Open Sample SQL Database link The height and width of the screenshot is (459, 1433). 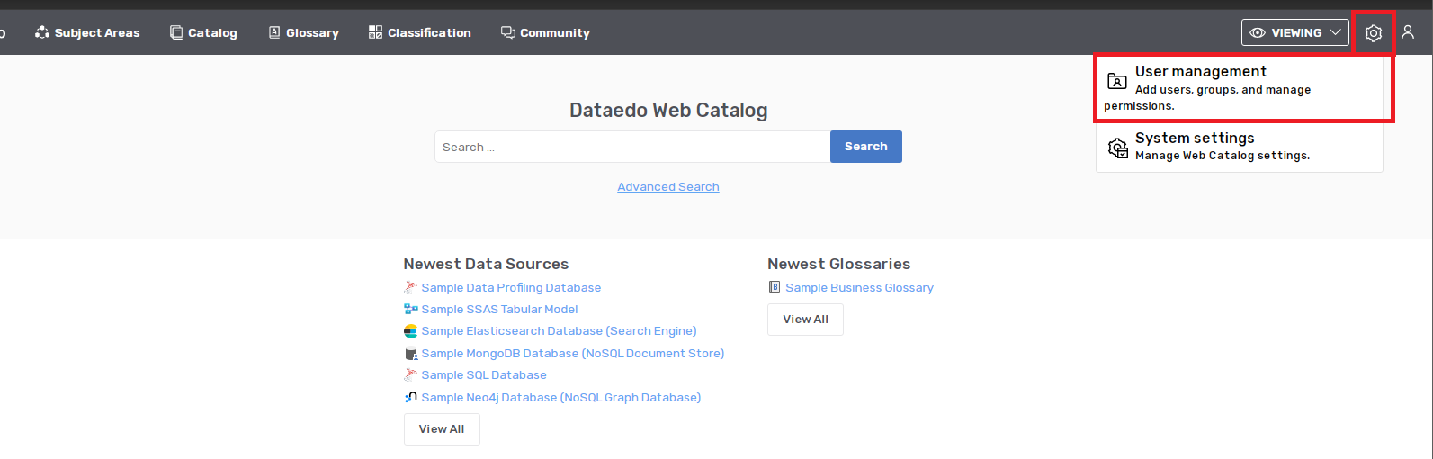[x=484, y=375]
